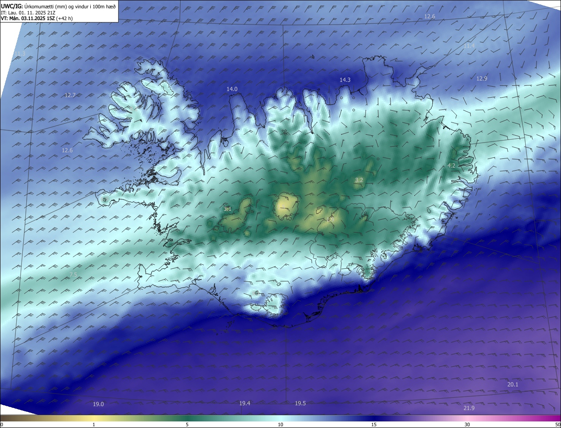Select the 12.9 value in the northeast ocean
The width and height of the screenshot is (561, 428).
[482, 78]
